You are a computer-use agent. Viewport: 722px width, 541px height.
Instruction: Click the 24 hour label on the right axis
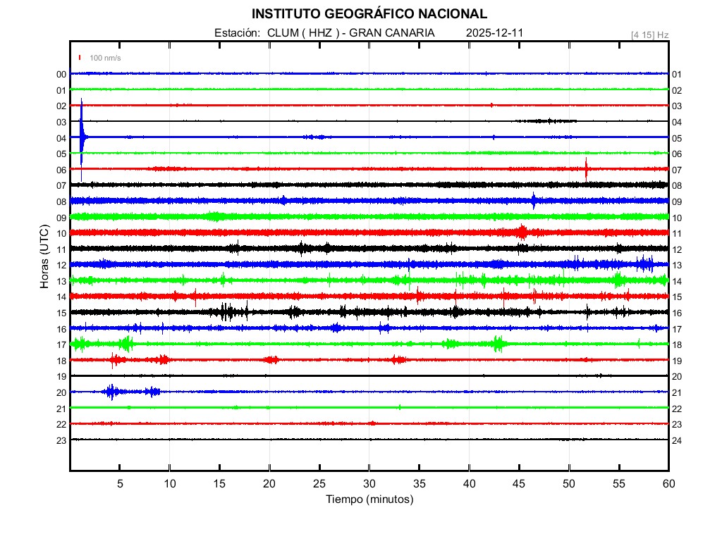click(677, 441)
